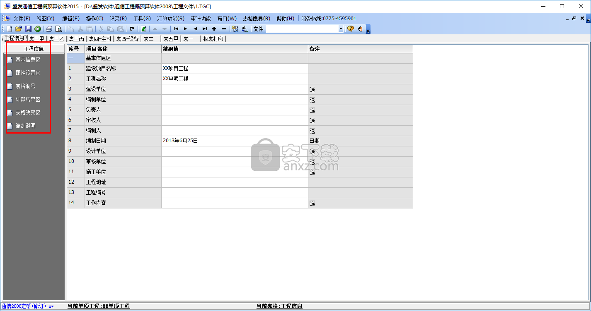Click 选 button for 负责人 row
The height and width of the screenshot is (311, 591).
[312, 110]
